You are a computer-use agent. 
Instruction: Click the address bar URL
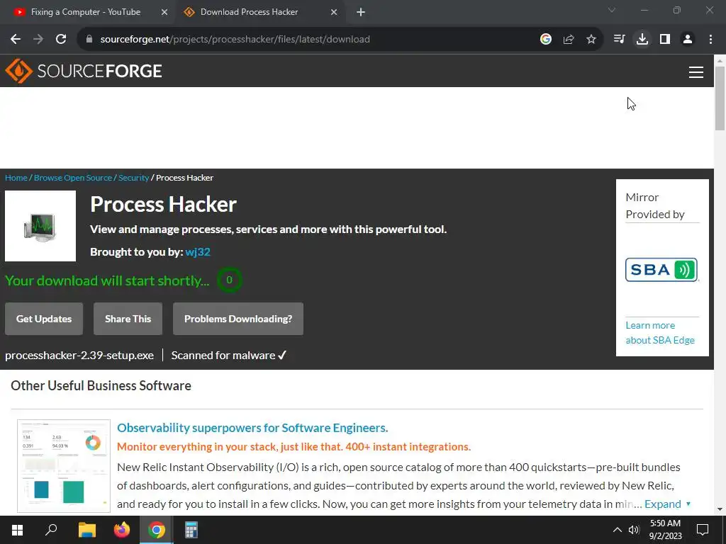pyautogui.click(x=235, y=40)
